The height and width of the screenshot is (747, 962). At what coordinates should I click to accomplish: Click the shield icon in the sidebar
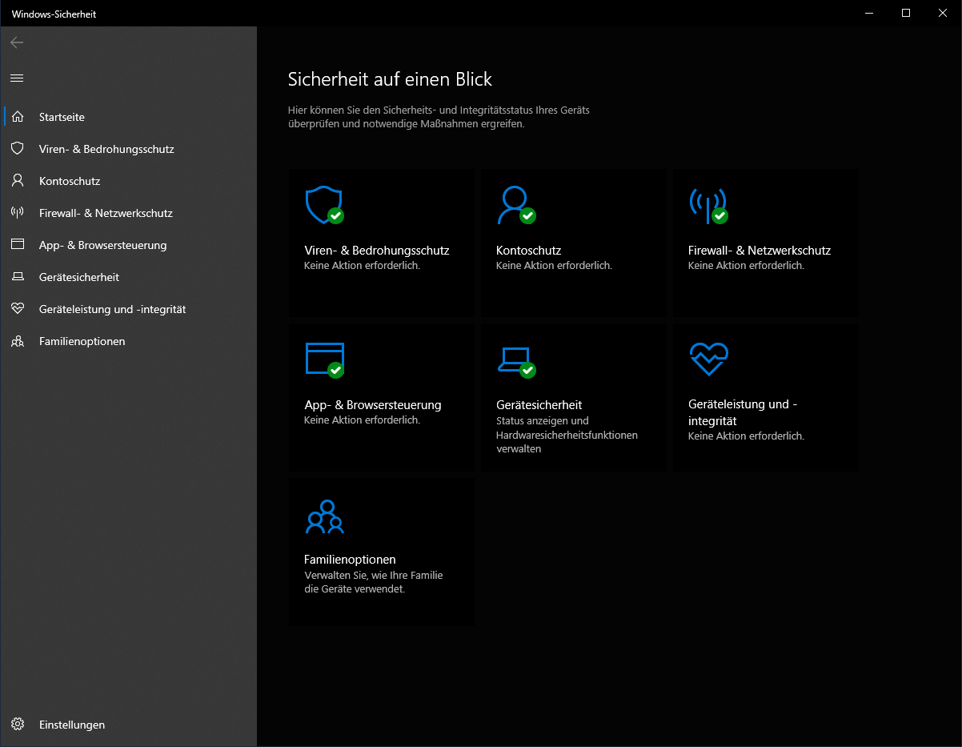click(18, 149)
